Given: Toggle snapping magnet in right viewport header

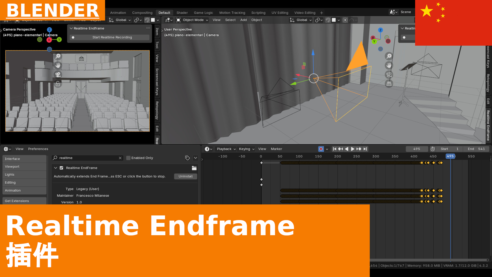Looking at the screenshot, I should [328, 20].
